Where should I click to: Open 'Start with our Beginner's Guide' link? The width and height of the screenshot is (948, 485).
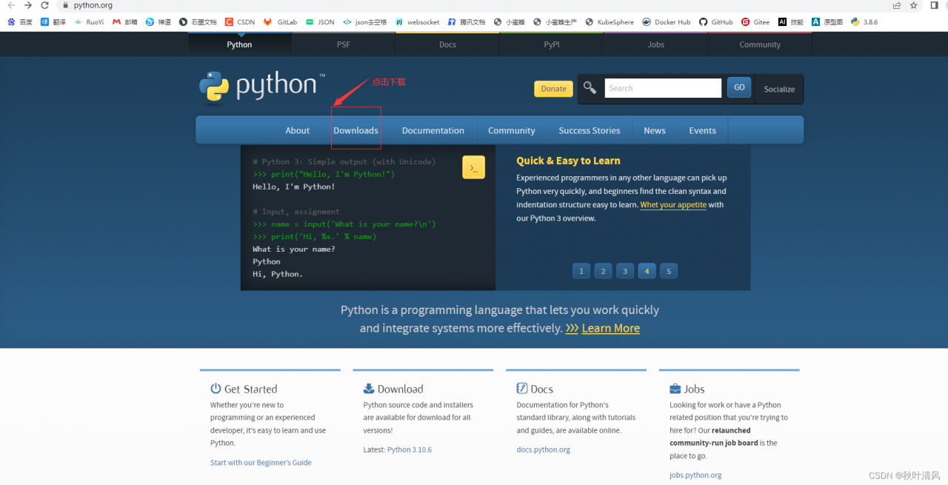coord(261,463)
